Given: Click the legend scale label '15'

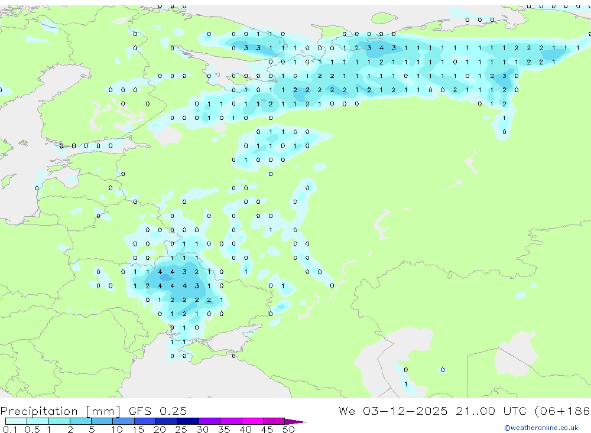Looking at the screenshot, I should (138, 429).
